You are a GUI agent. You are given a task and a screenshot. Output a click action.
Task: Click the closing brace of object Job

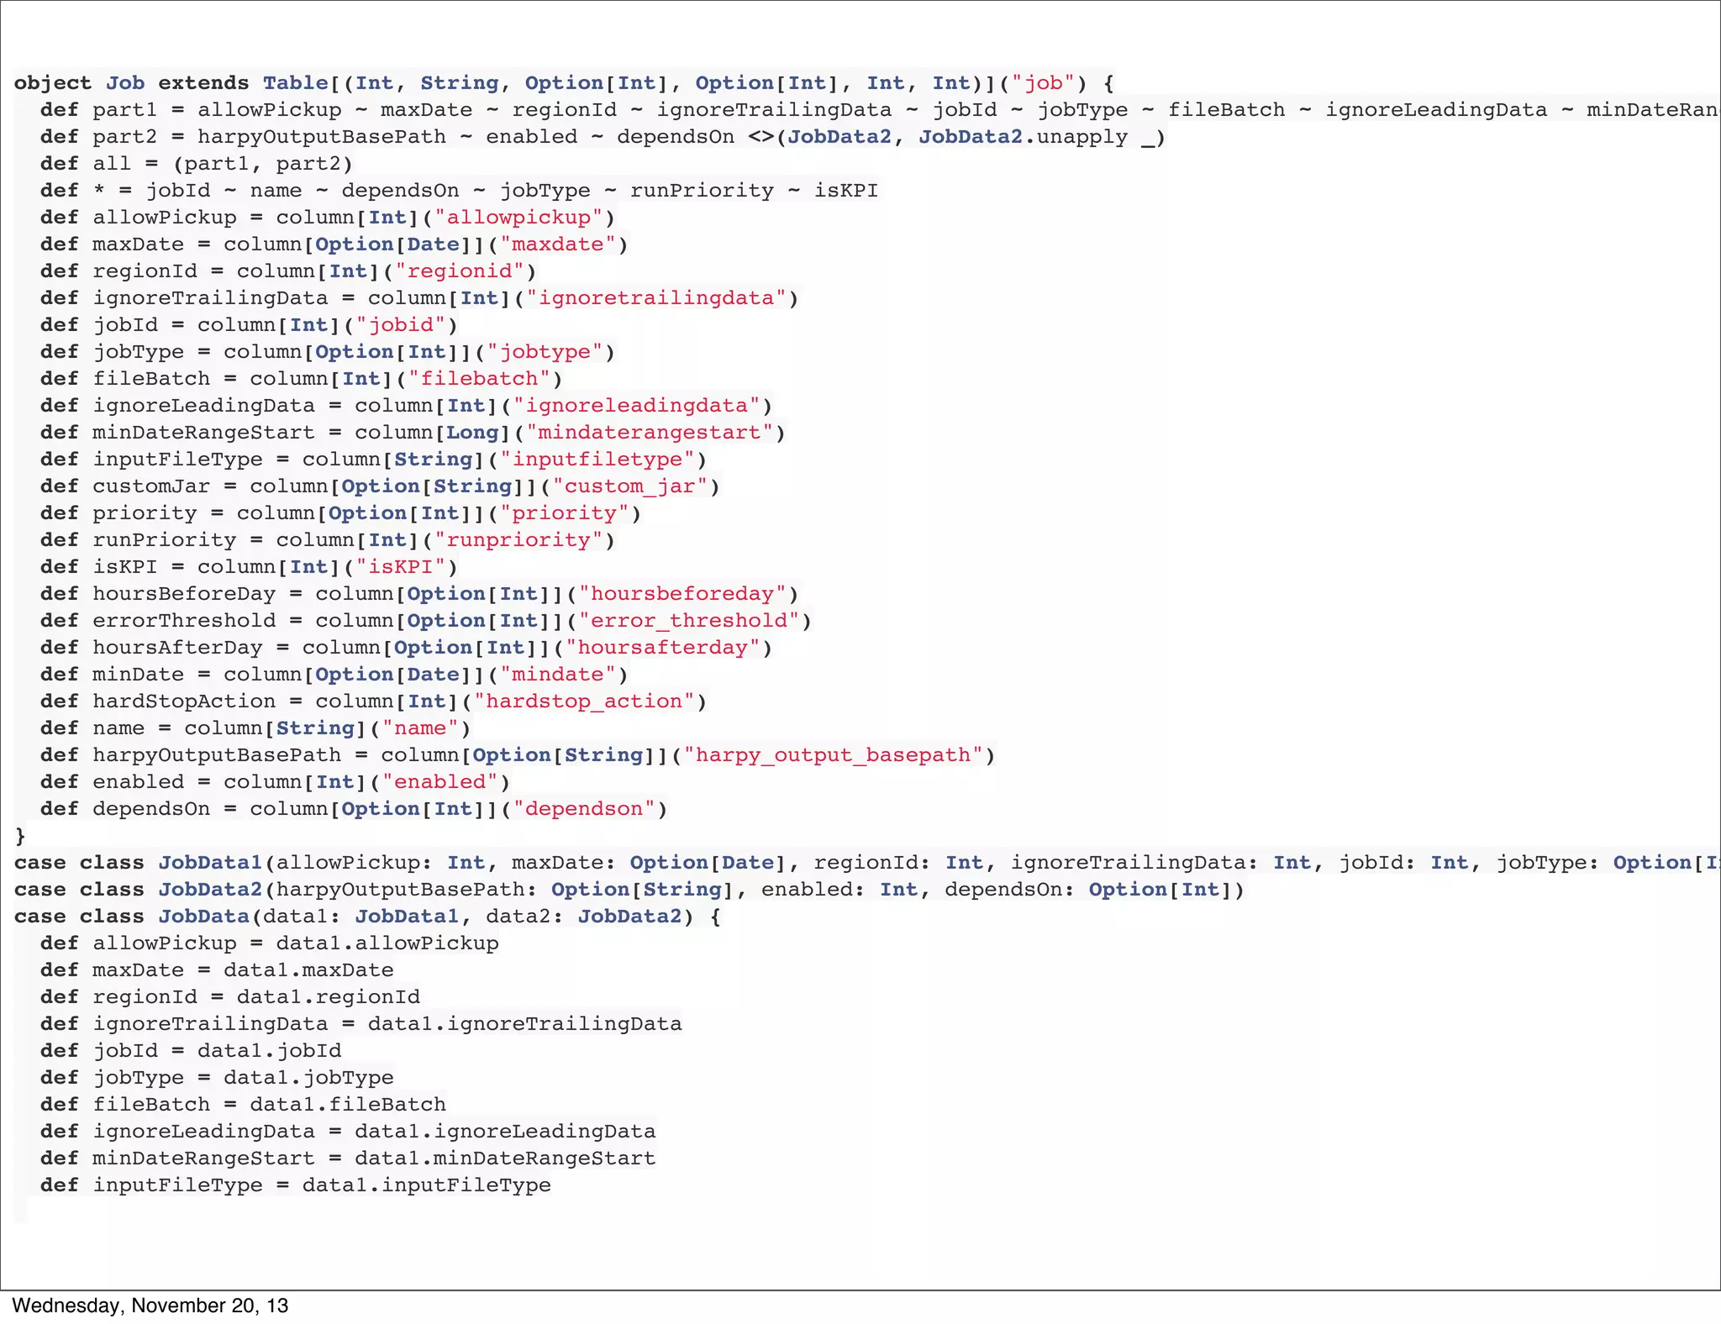pyautogui.click(x=20, y=836)
